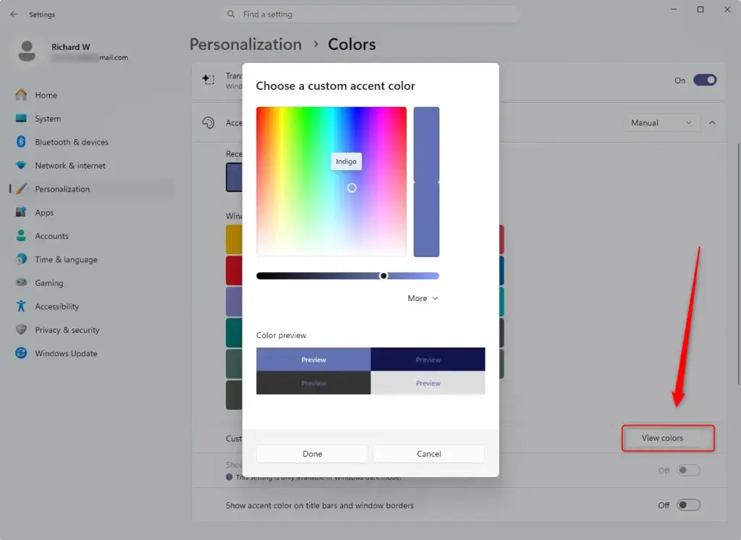This screenshot has width=741, height=540.
Task: Click the Richard W account name
Action: point(70,47)
